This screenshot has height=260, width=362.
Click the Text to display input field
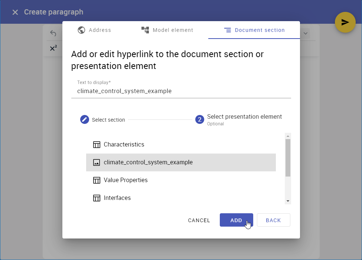pyautogui.click(x=181, y=91)
